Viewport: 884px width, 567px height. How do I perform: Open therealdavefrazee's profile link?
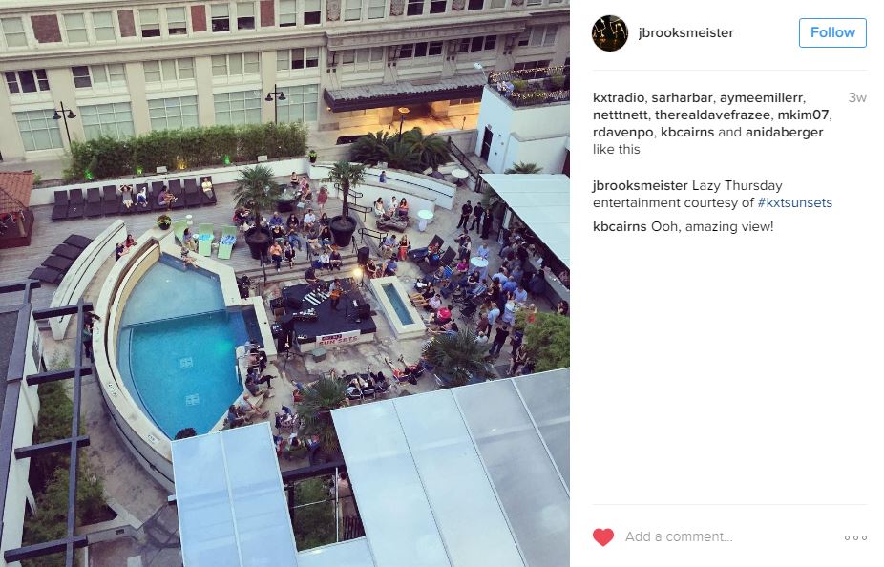pyautogui.click(x=712, y=115)
